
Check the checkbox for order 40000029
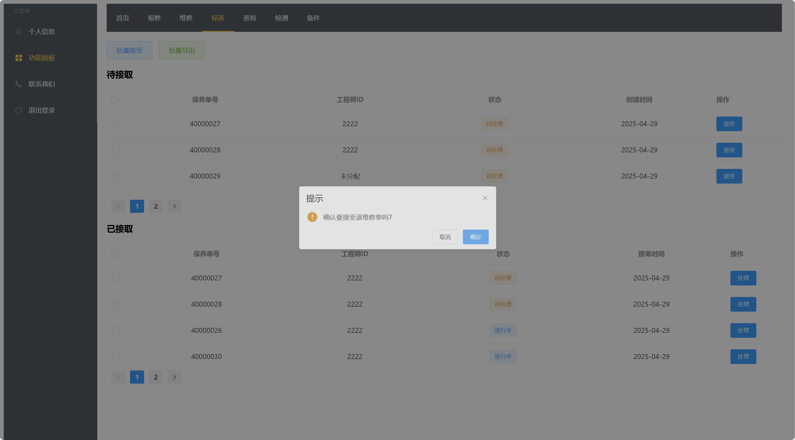pyautogui.click(x=116, y=176)
